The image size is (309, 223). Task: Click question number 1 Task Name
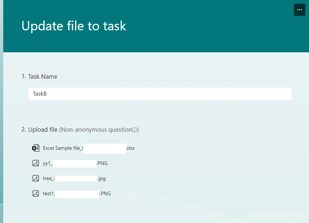tap(23, 76)
